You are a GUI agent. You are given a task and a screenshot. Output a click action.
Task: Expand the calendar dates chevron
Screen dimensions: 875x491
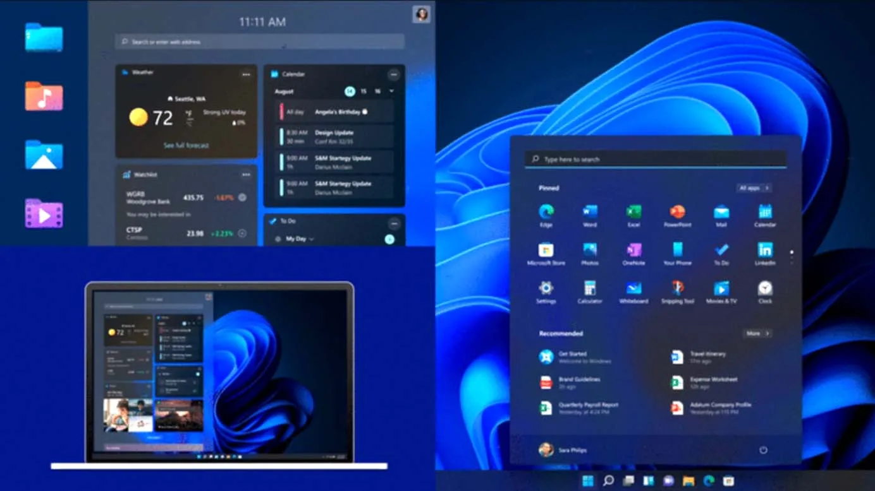point(391,92)
